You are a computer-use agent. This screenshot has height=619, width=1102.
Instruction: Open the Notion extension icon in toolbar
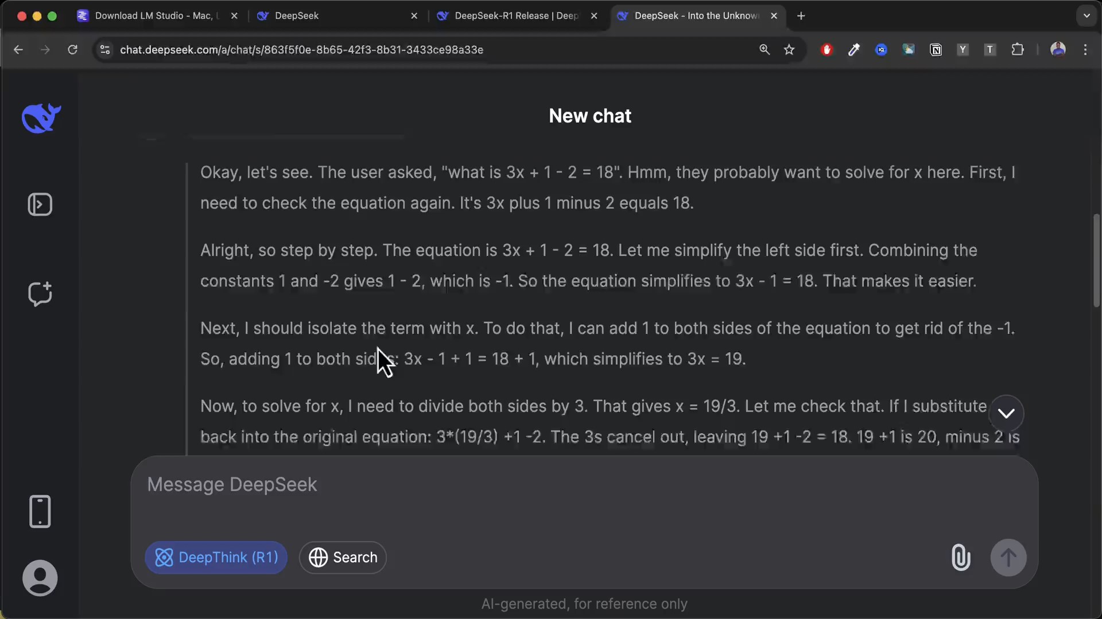(x=936, y=50)
